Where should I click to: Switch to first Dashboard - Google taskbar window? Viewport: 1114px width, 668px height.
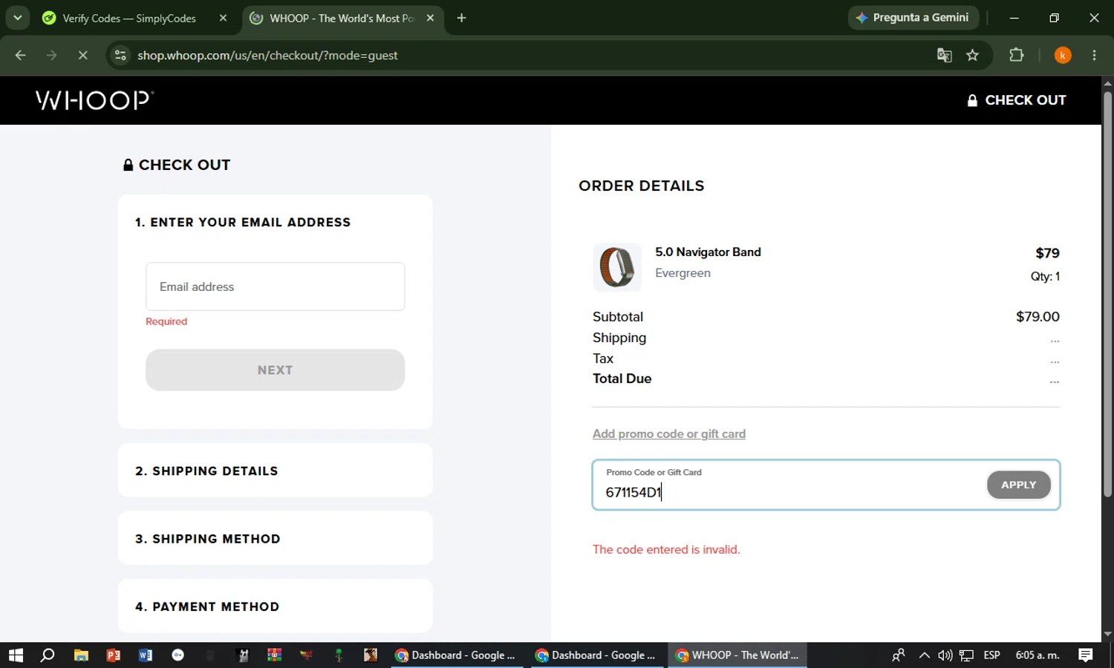[455, 655]
